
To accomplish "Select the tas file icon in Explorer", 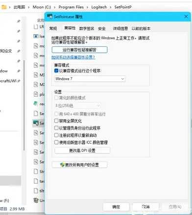I will click(x=36, y=181).
